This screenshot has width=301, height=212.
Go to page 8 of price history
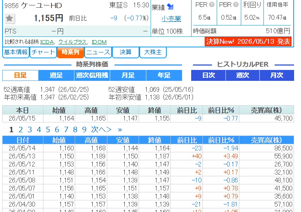pos(75,130)
